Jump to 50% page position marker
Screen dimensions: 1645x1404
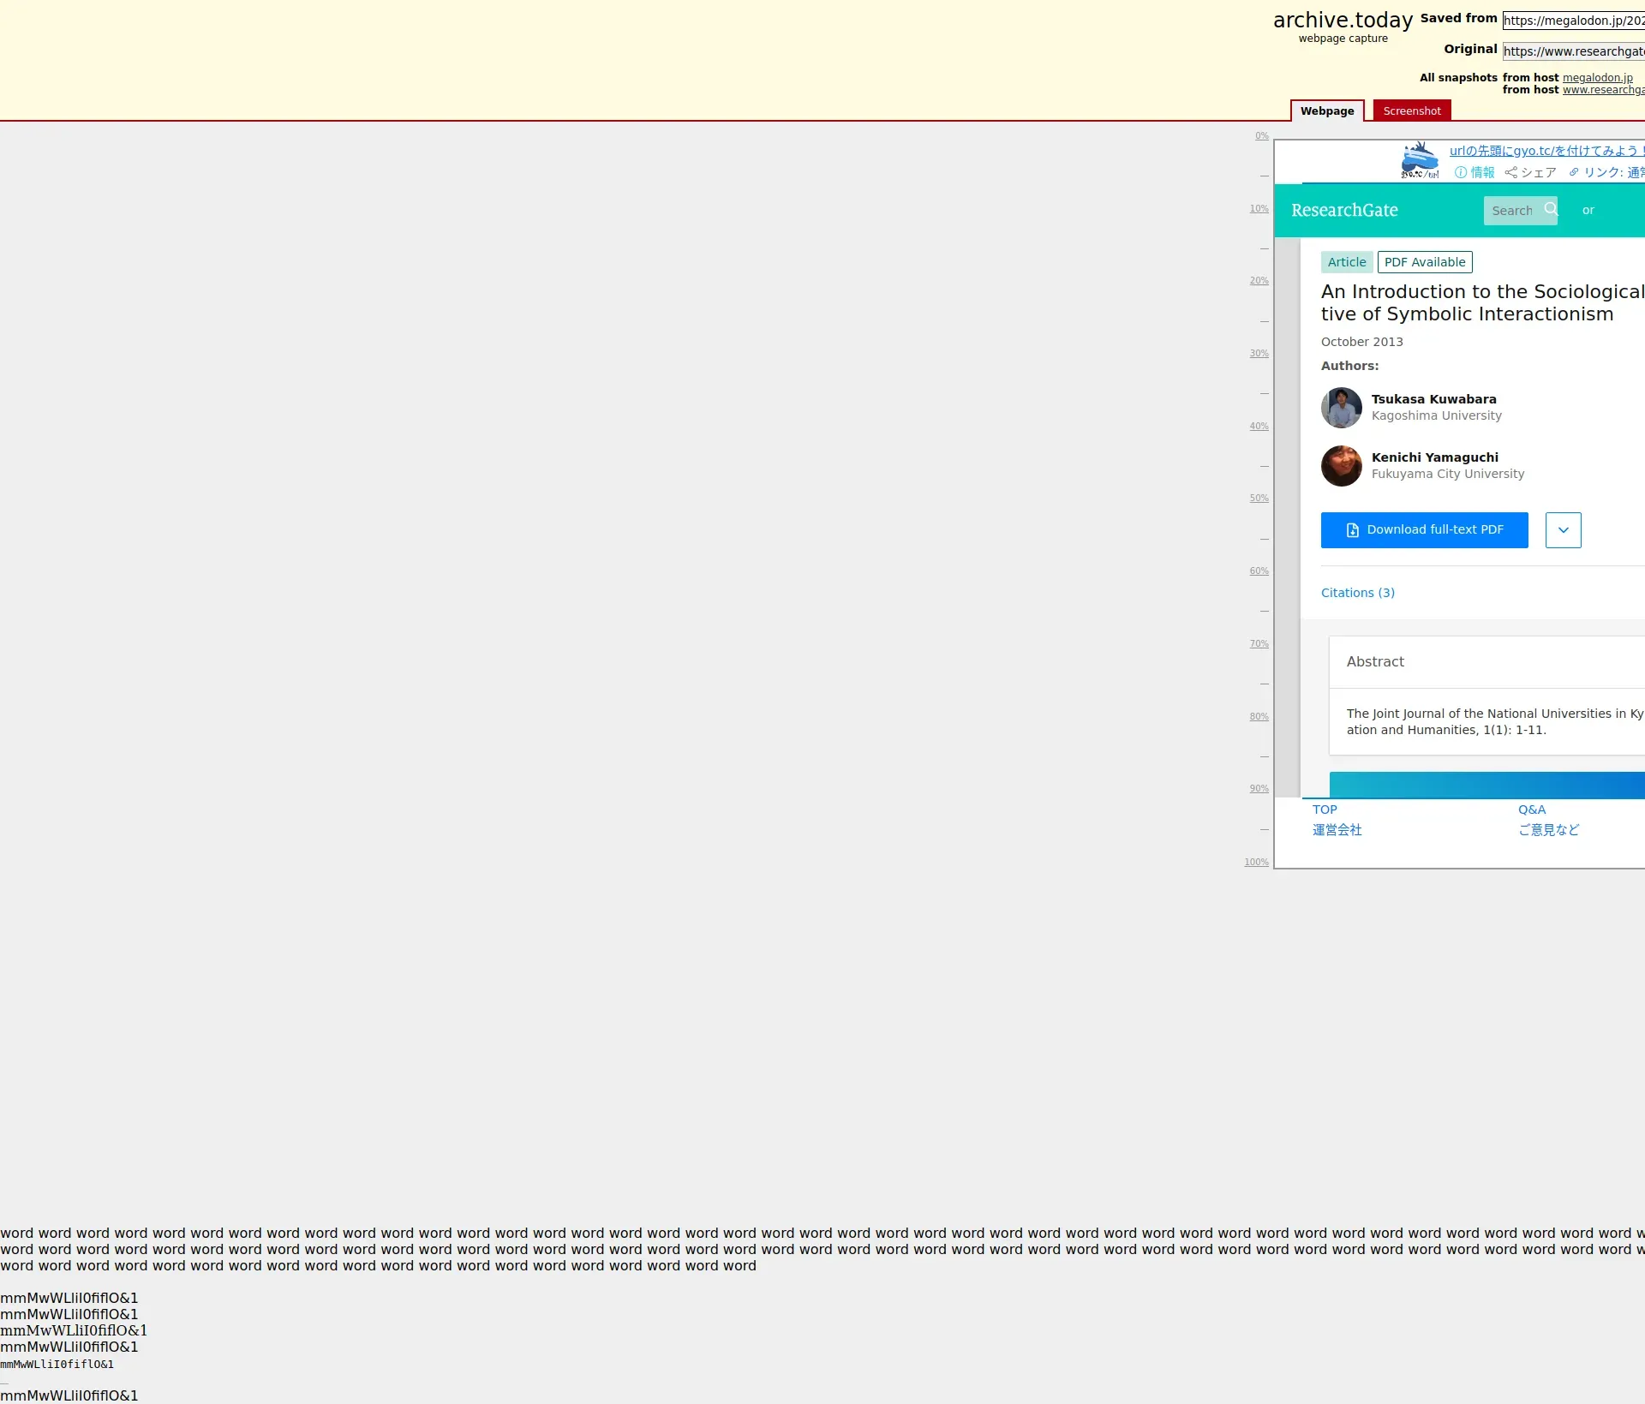[x=1258, y=499]
